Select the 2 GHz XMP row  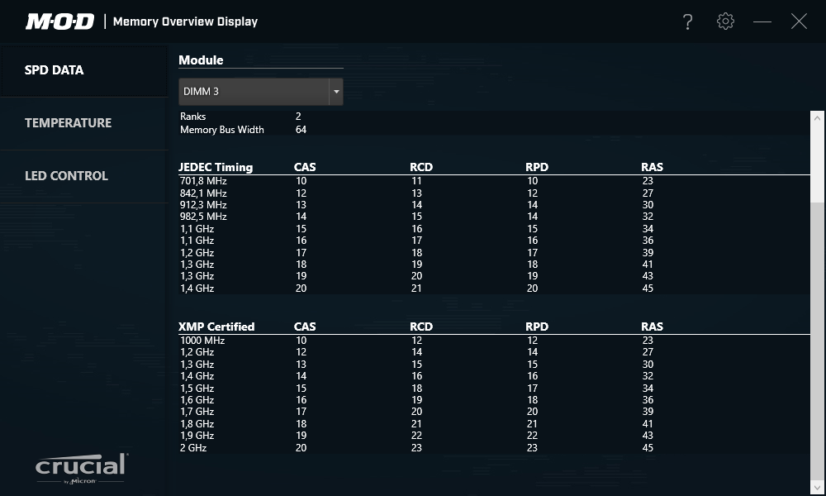(x=193, y=448)
